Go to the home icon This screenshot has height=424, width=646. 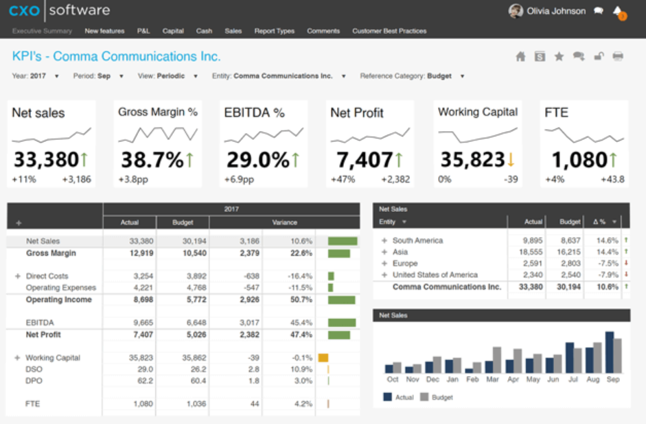point(520,56)
